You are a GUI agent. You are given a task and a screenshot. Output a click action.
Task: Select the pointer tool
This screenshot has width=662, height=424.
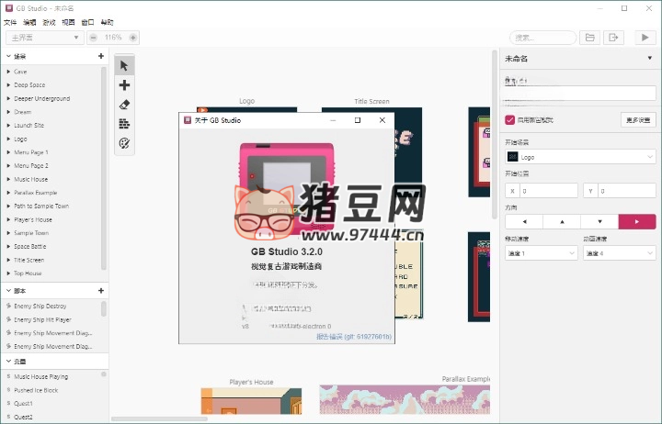[124, 66]
